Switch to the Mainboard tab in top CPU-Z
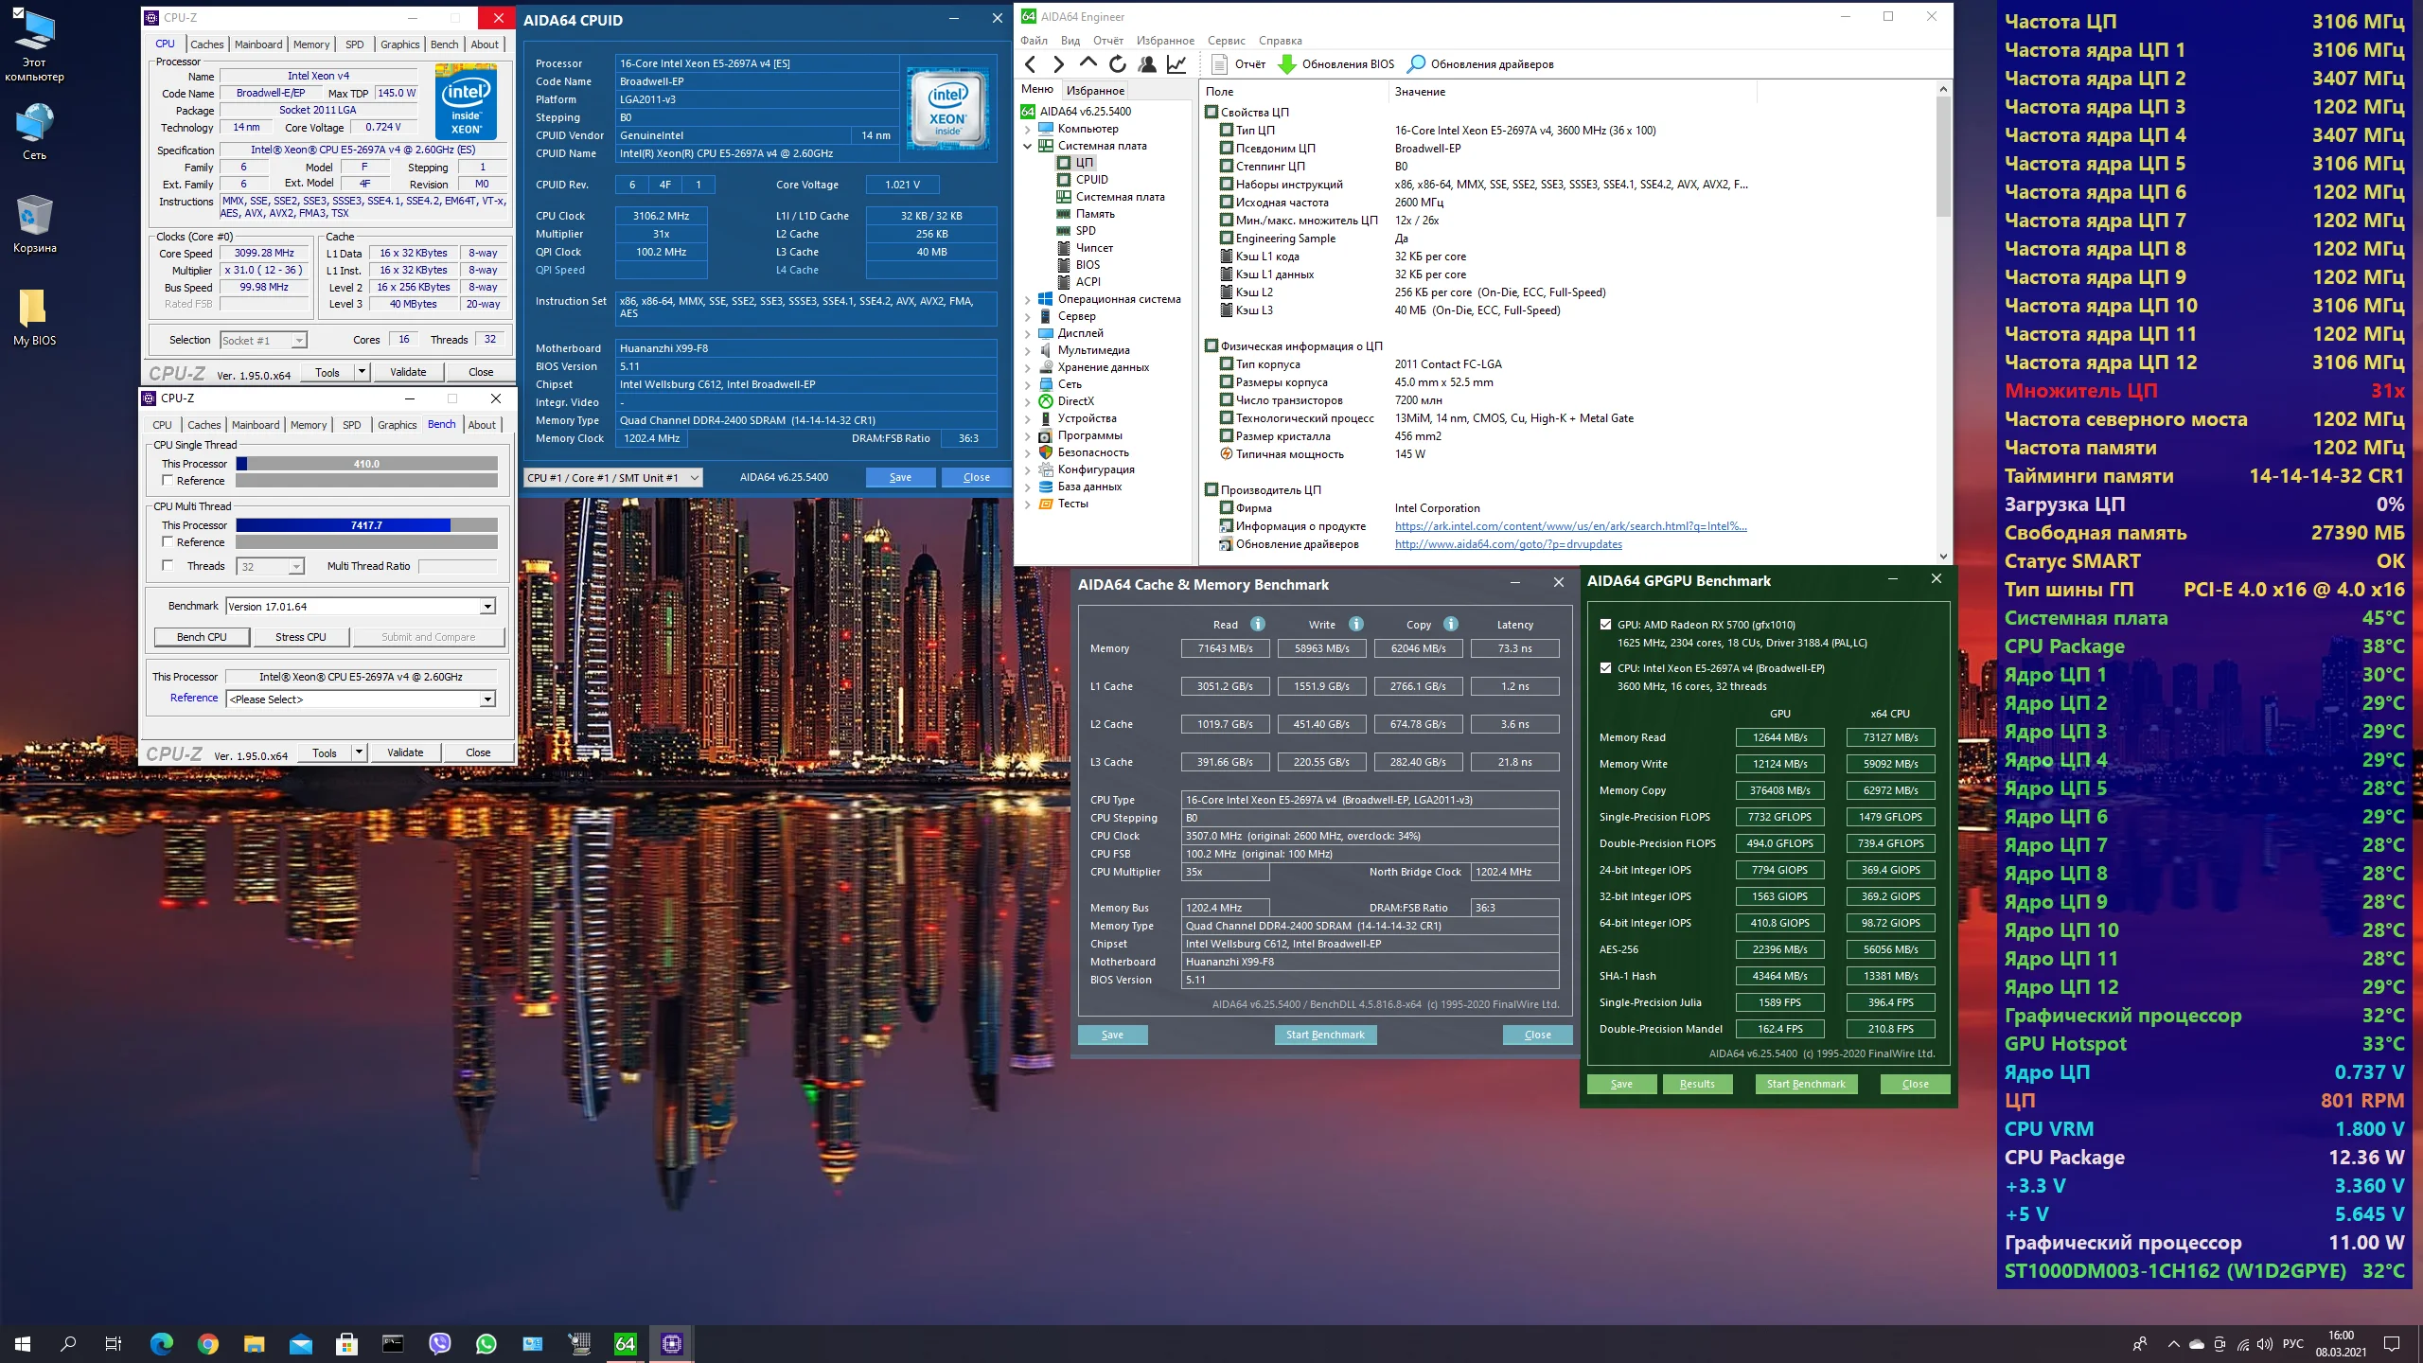The height and width of the screenshot is (1363, 2423). coord(258,44)
